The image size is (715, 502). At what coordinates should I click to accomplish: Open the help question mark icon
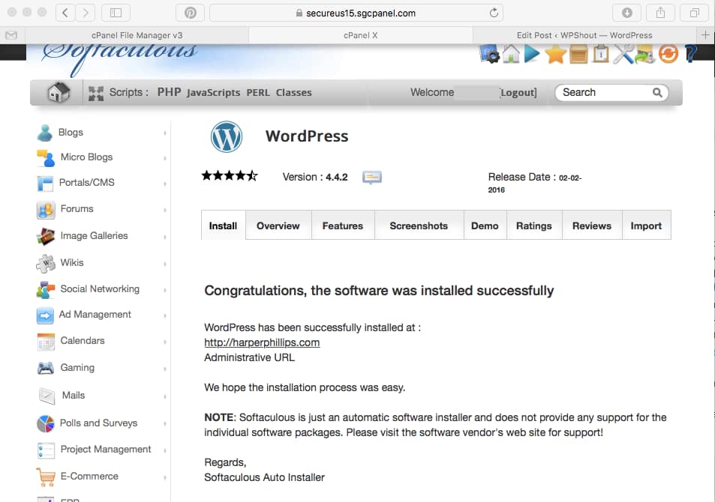(690, 54)
